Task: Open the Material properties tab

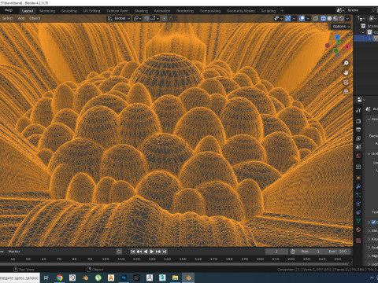Action: [x=358, y=230]
